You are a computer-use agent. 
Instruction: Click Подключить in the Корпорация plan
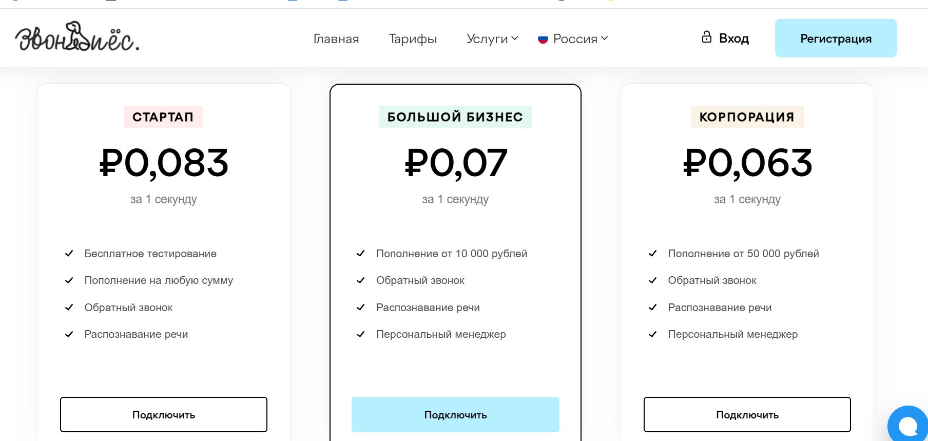pyautogui.click(x=747, y=414)
